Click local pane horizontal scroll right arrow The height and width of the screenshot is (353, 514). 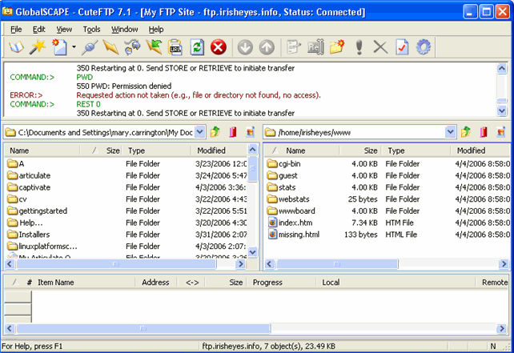(241, 264)
